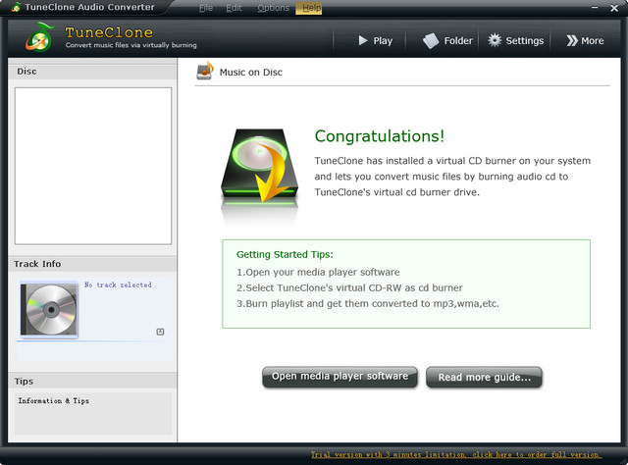Click the Read more guide button

484,377
